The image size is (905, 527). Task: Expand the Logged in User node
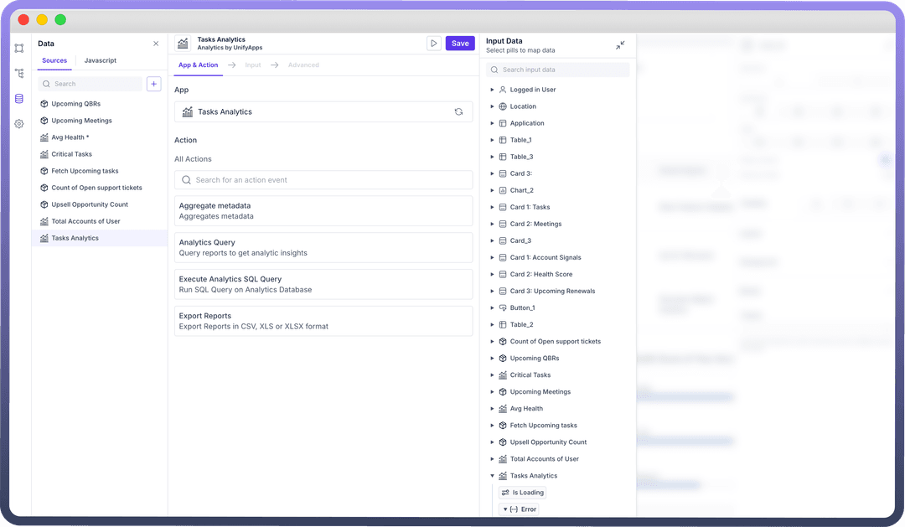pyautogui.click(x=493, y=90)
